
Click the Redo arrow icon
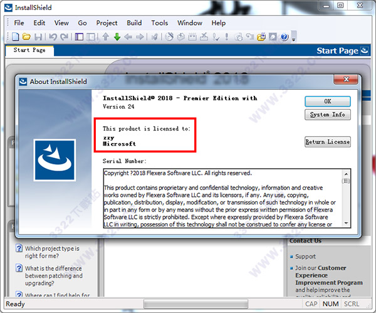point(64,37)
